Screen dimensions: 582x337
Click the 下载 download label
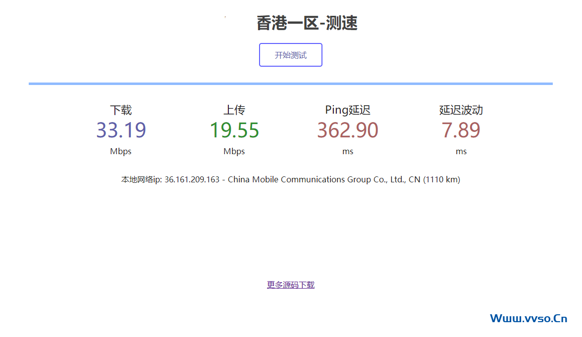tap(121, 110)
